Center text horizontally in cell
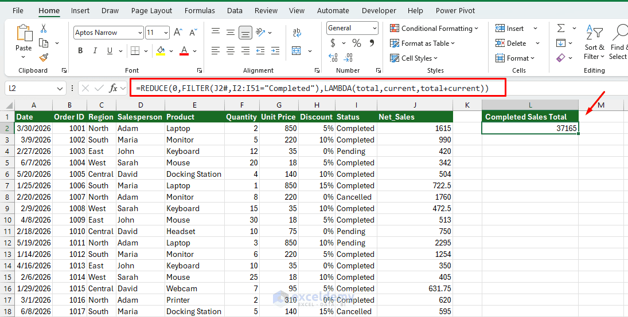The height and width of the screenshot is (317, 628). [231, 51]
